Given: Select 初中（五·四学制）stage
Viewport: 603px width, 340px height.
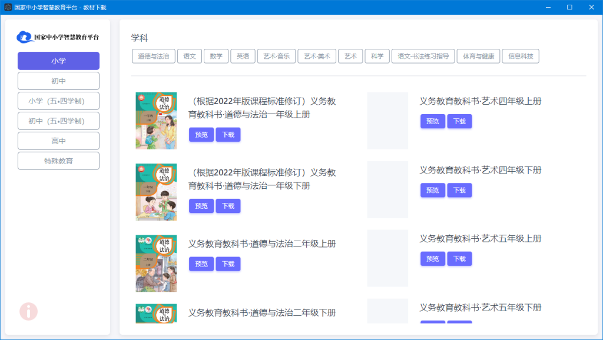Looking at the screenshot, I should [58, 121].
